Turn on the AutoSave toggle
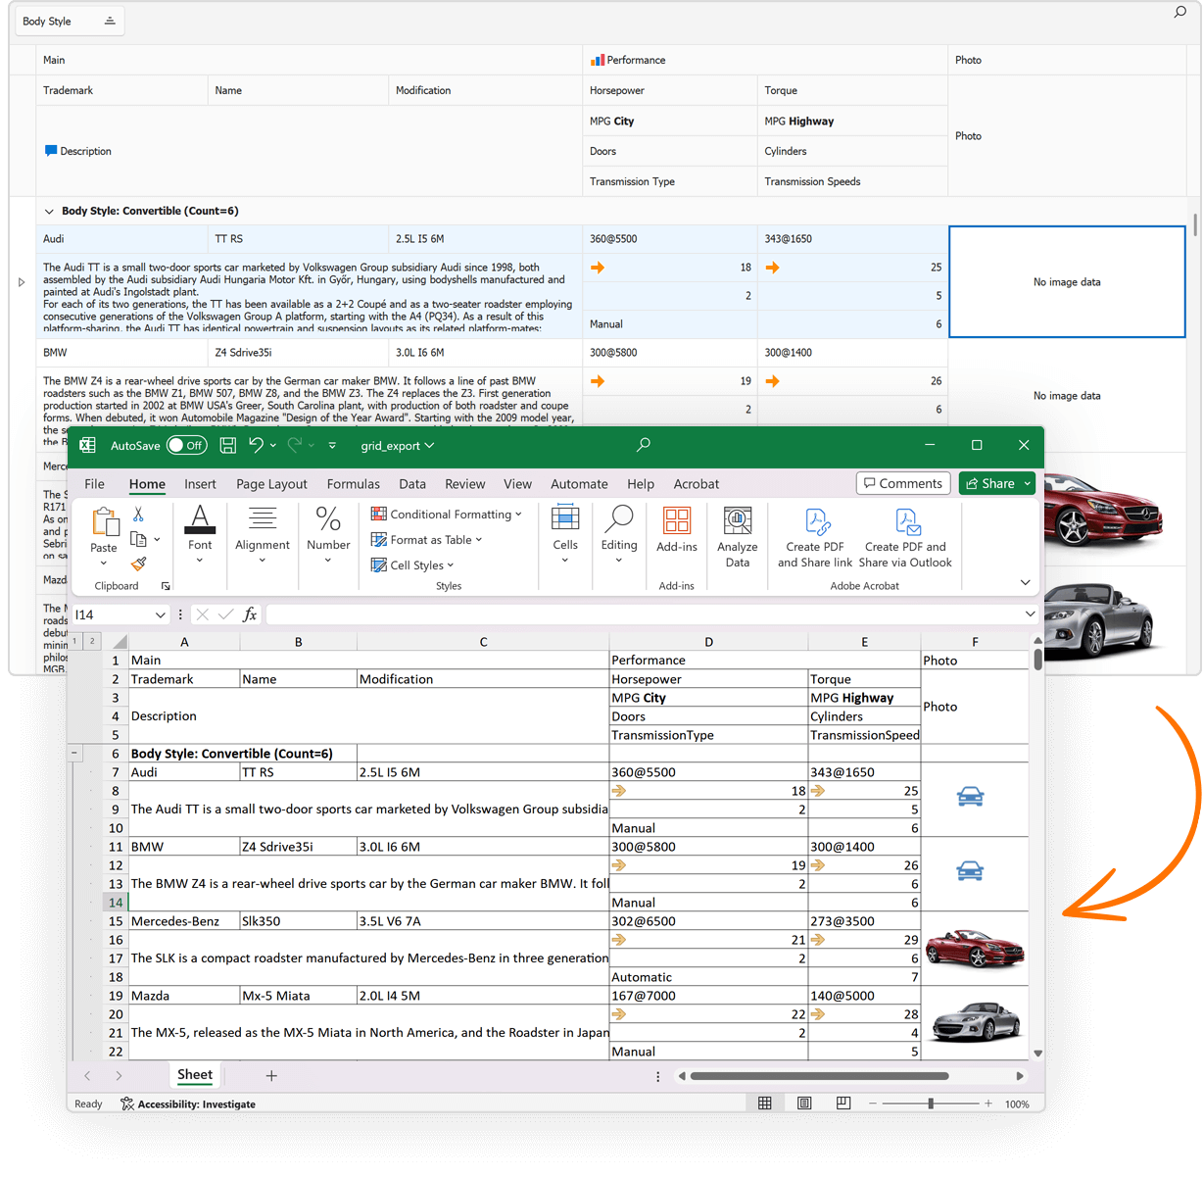 (186, 445)
